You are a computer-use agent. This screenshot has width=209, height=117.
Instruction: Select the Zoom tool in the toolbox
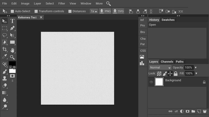[x=12, y=57]
